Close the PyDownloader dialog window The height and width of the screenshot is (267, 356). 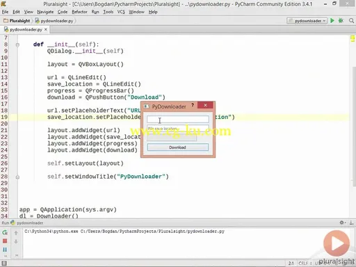tap(205, 105)
